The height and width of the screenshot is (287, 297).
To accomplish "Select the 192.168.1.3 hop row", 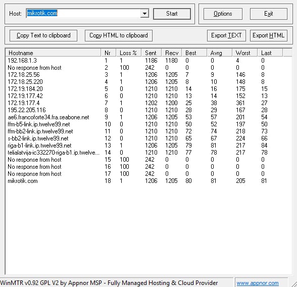I will (x=148, y=61).
